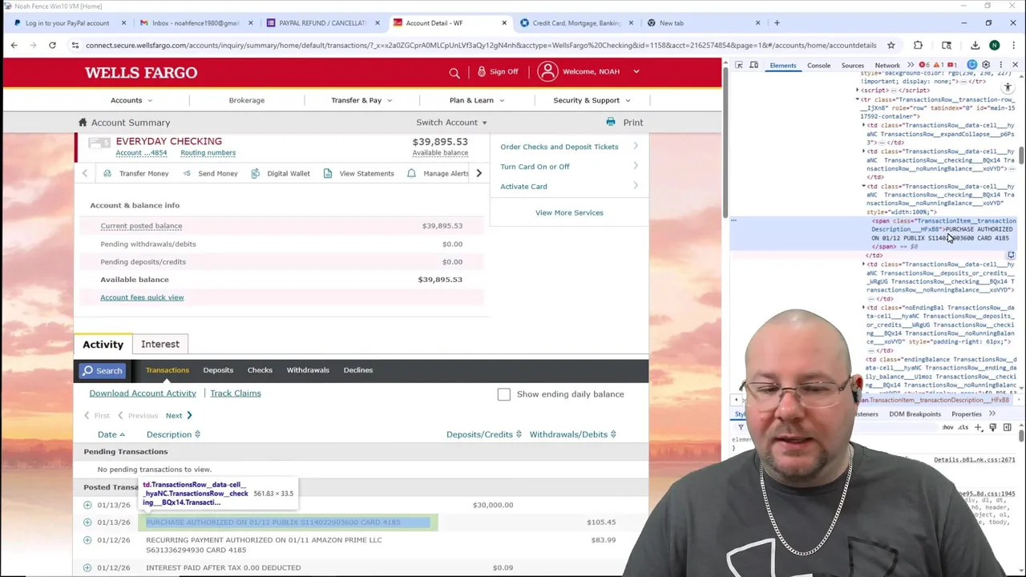The image size is (1026, 577).
Task: Click the search magnifier icon in Wells Fargo header
Action: click(x=454, y=72)
